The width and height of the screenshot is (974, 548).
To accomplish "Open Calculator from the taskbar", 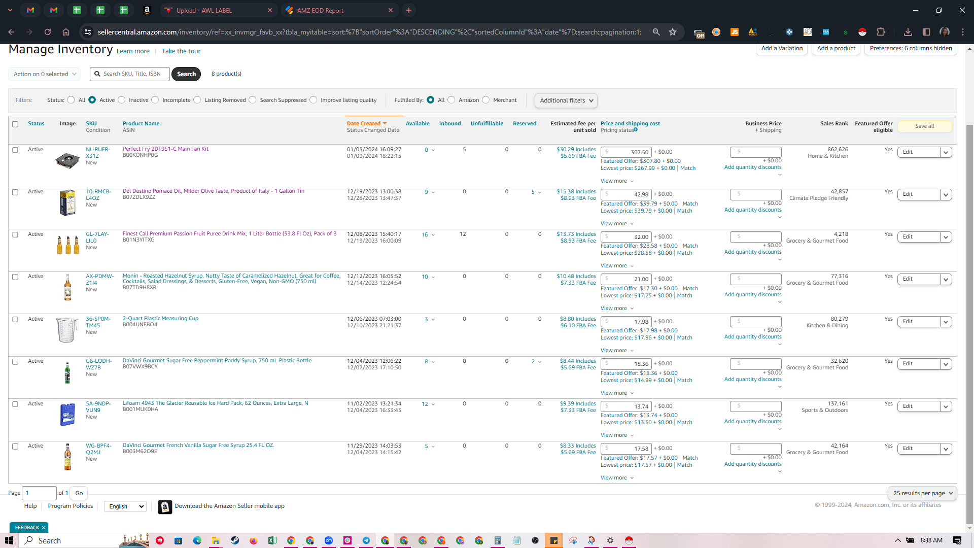I will click(x=498, y=540).
